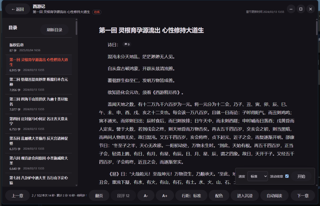Maximize the reader window
This screenshot has height=206, width=320.
(x=301, y=9)
